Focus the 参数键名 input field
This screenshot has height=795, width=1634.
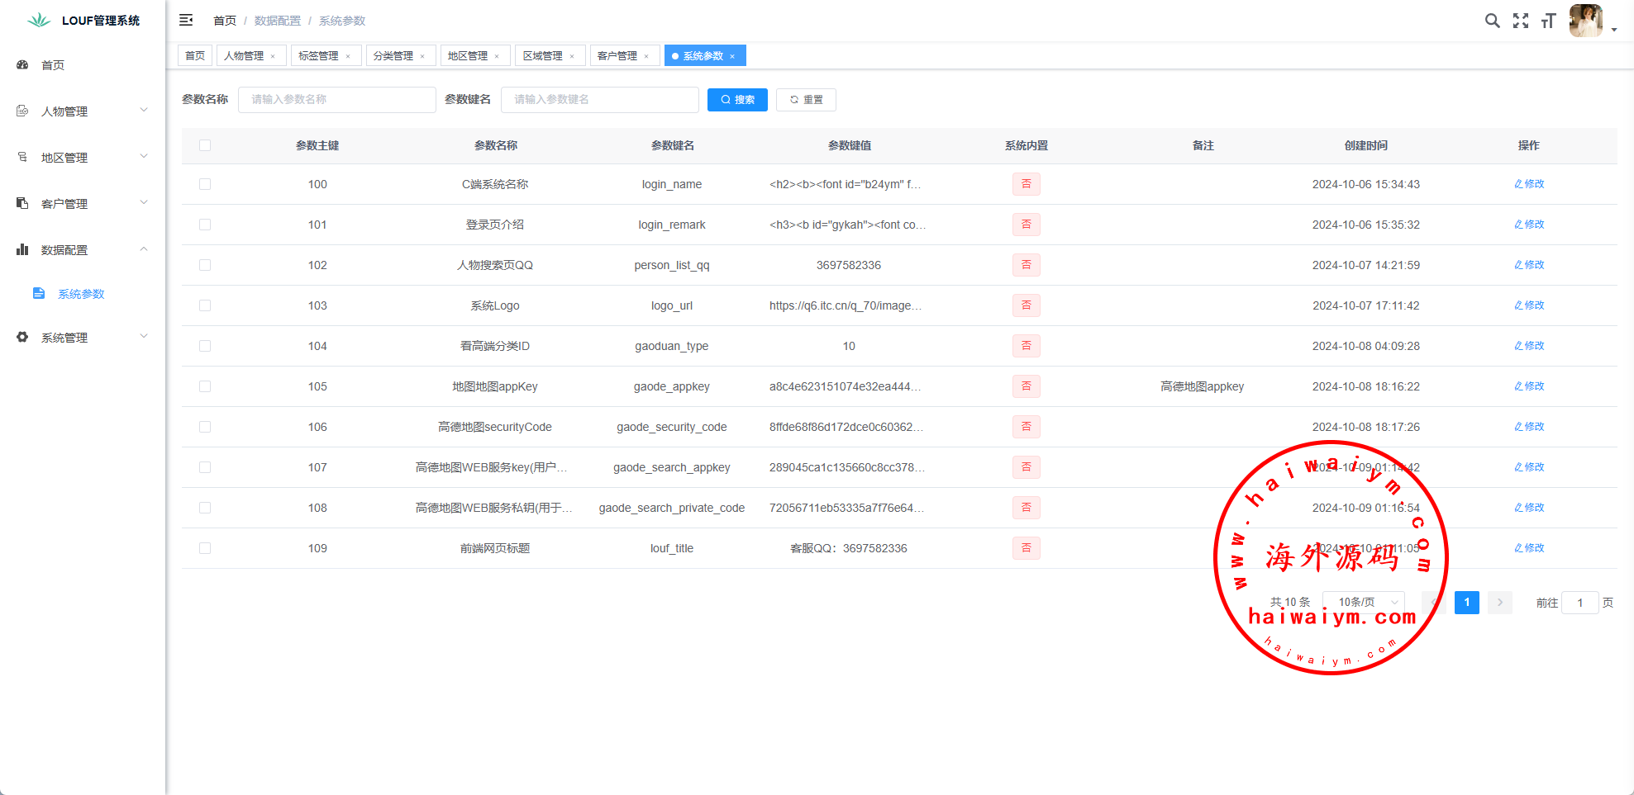599,100
